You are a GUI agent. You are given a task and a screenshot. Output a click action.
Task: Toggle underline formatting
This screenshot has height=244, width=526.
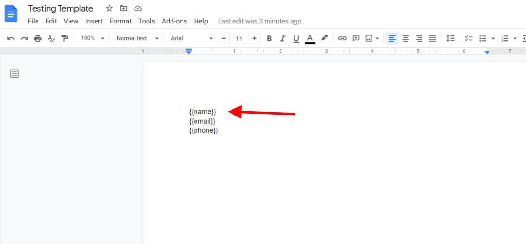(x=296, y=38)
